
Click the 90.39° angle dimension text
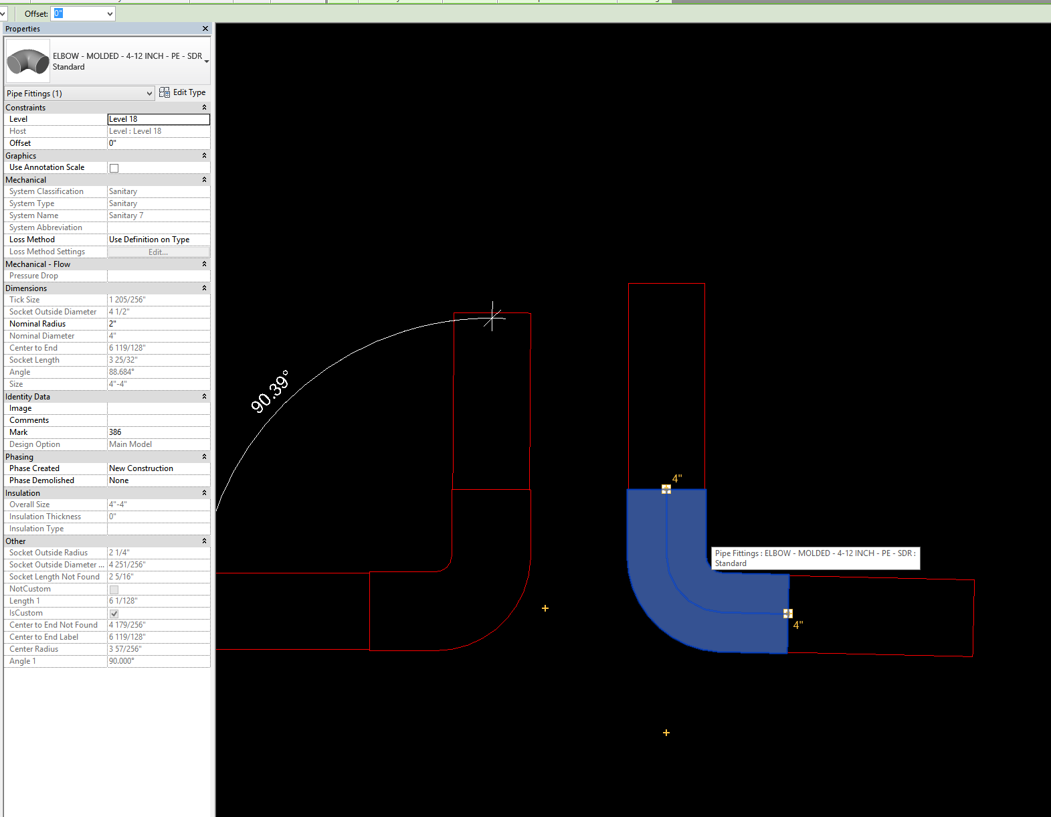click(270, 391)
